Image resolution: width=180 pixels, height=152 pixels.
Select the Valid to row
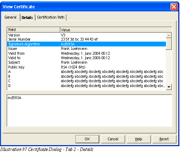(86, 58)
